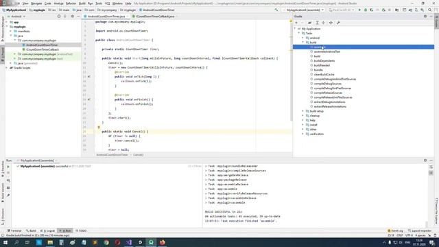
Task: Collapse the build task group in Gradle
Action: 302,43
